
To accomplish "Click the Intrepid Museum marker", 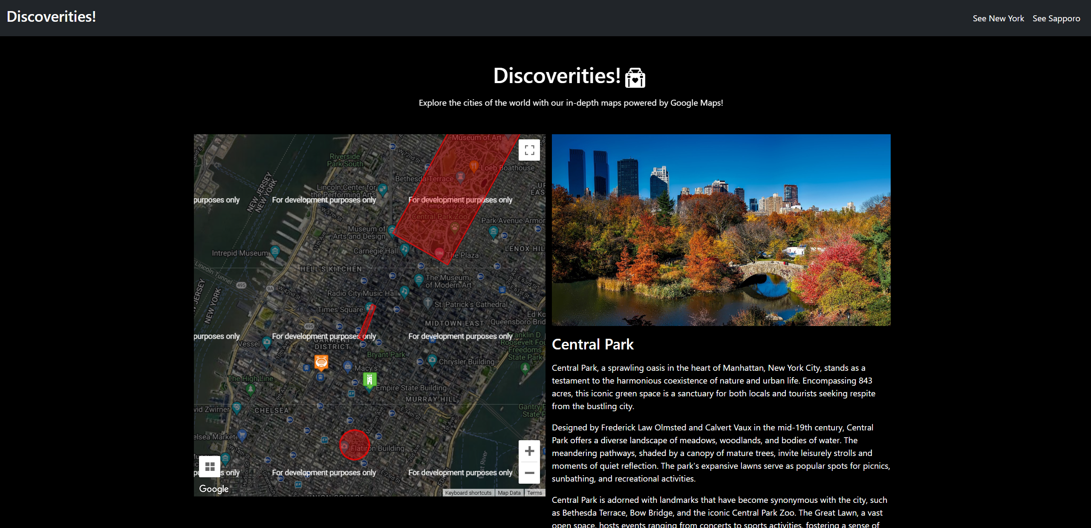I will tap(275, 251).
